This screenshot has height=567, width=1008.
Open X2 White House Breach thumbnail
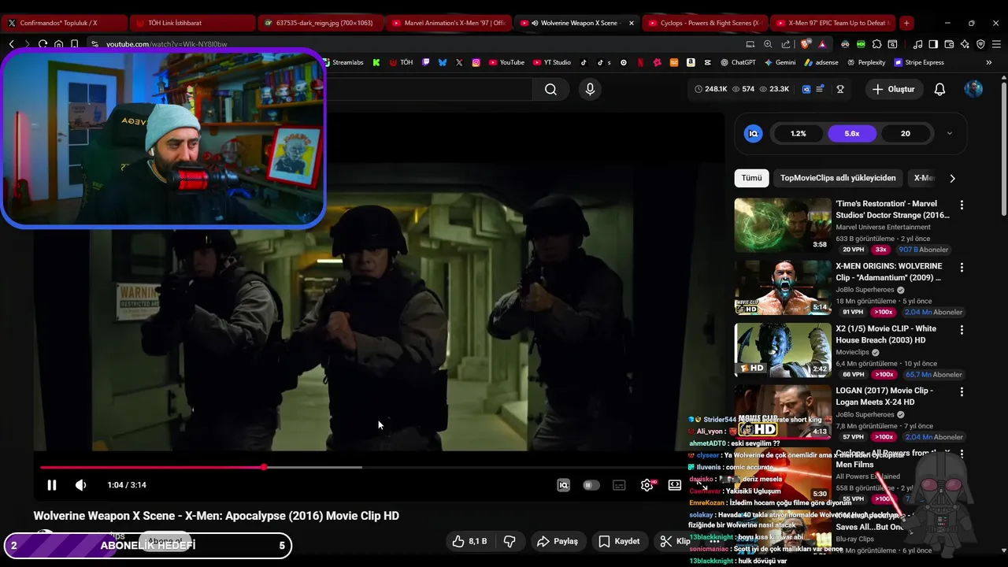tap(783, 350)
